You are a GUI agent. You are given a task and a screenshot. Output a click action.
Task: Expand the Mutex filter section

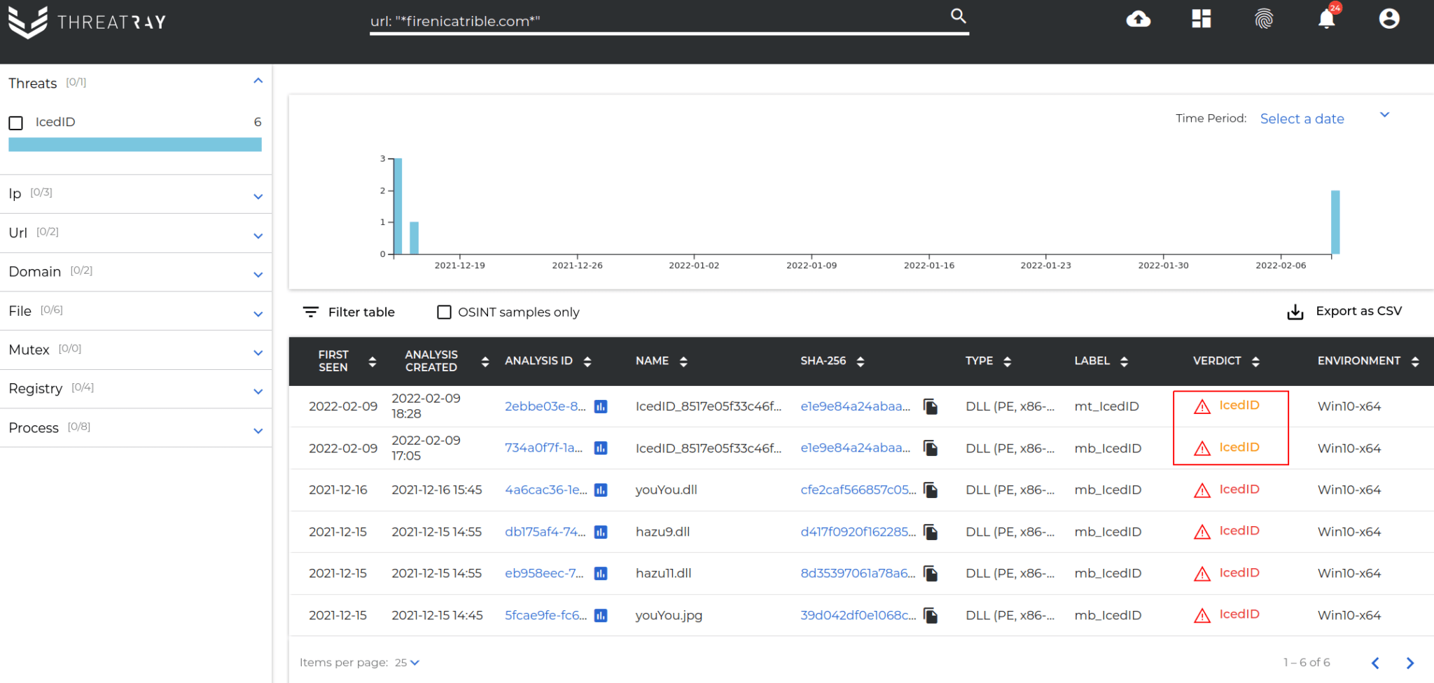(x=258, y=352)
